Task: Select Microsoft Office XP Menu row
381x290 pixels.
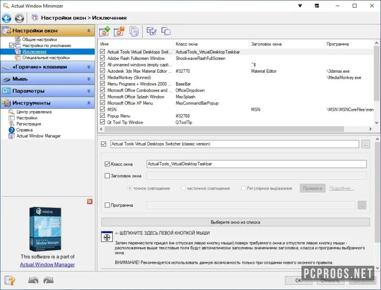Action: point(236,103)
